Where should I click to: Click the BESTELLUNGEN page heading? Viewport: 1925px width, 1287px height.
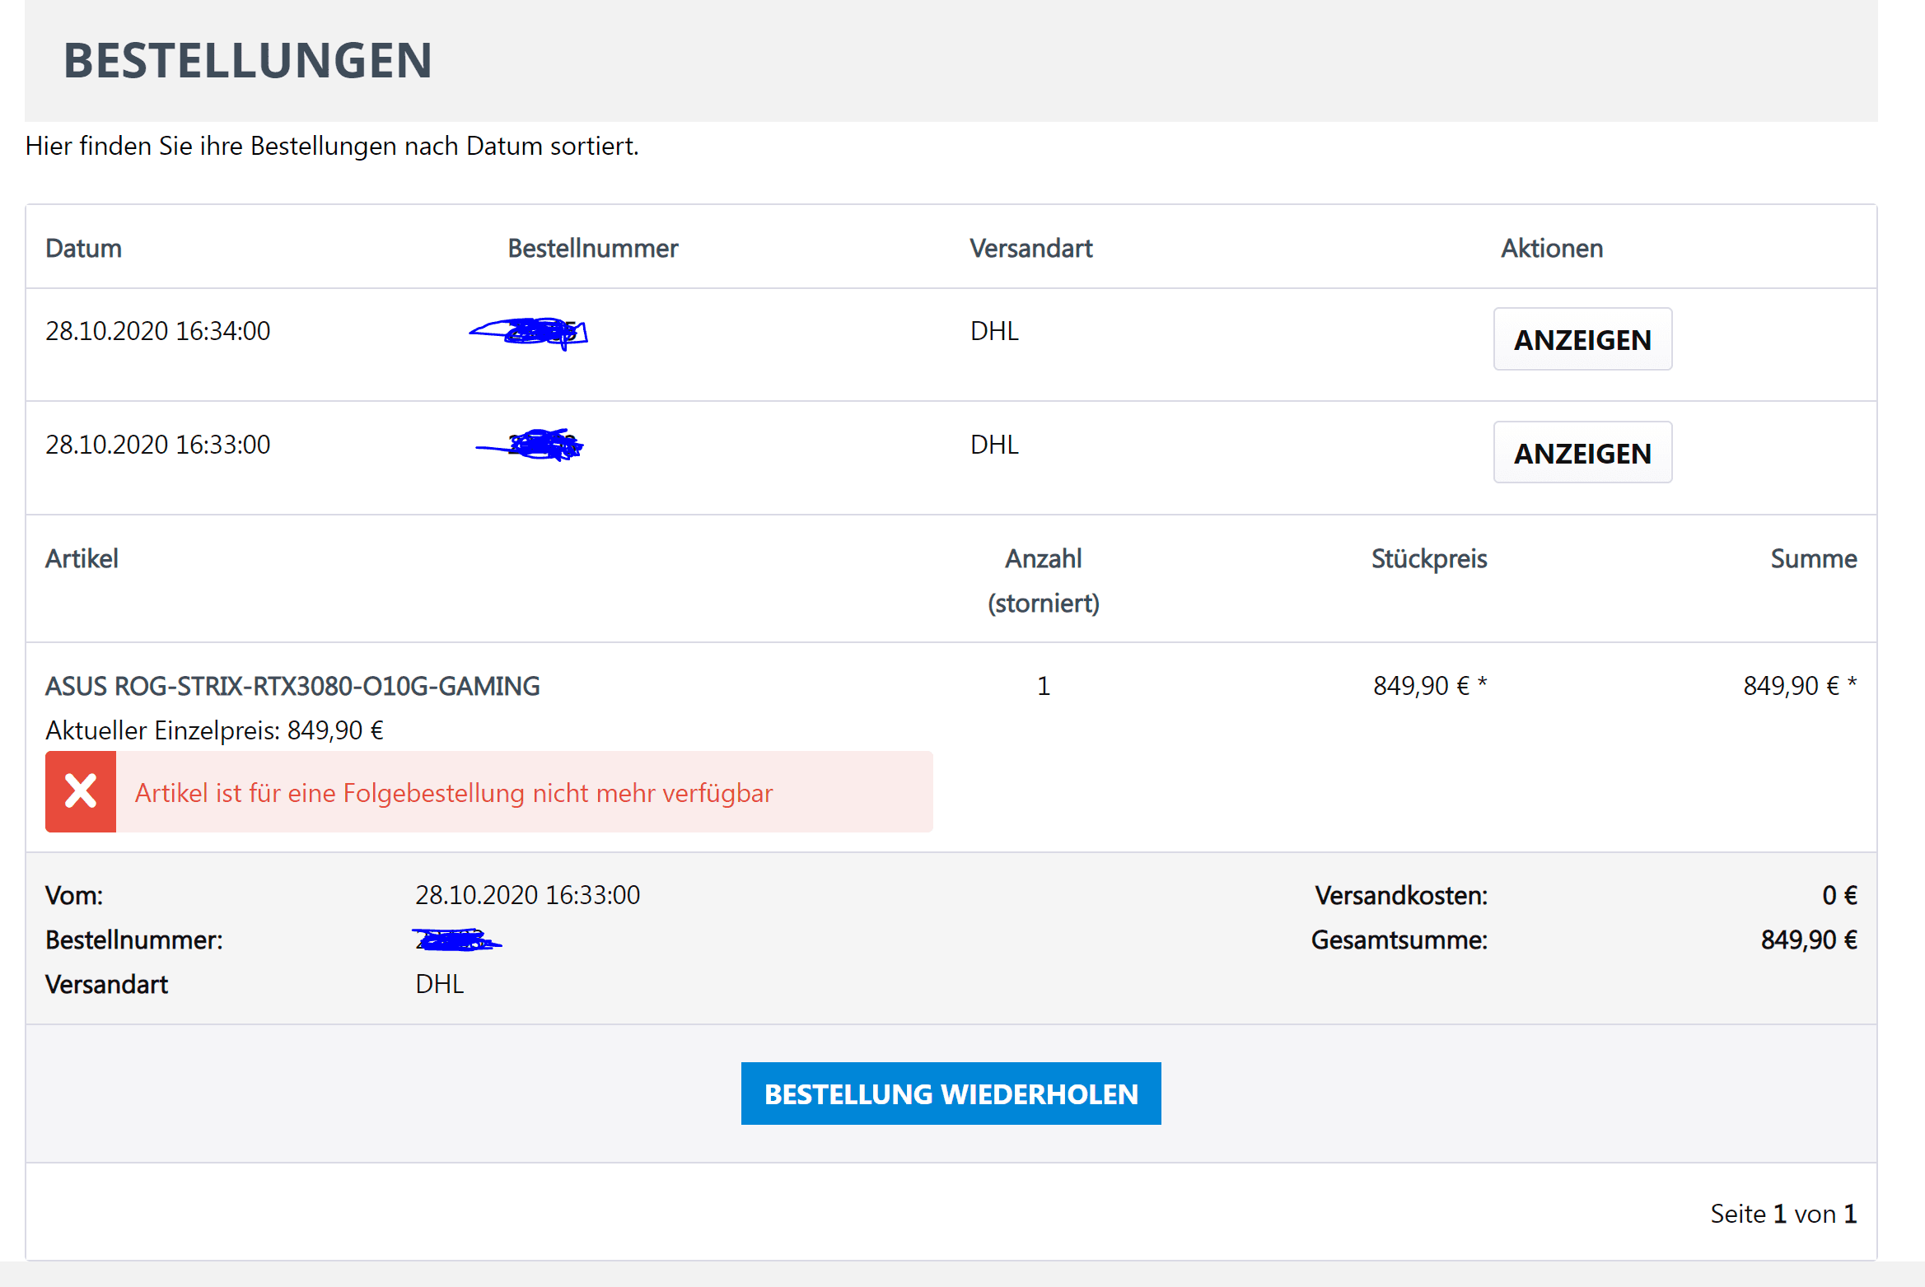click(248, 61)
